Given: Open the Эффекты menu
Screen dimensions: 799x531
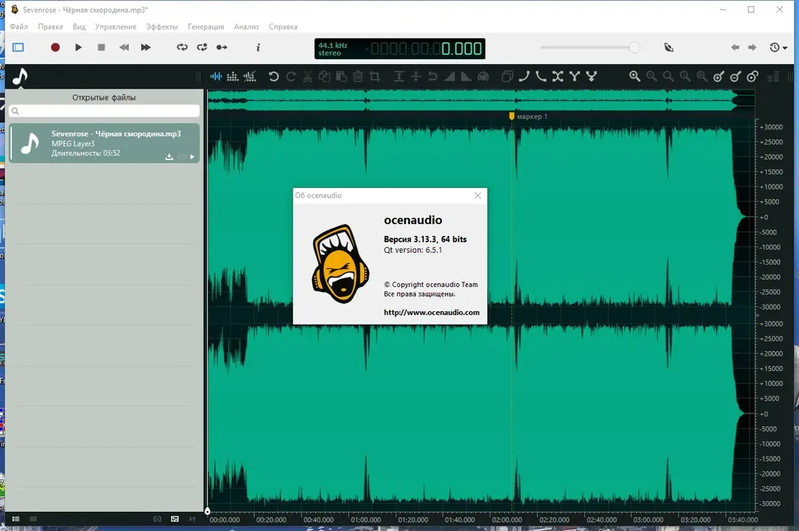Looking at the screenshot, I should [161, 26].
